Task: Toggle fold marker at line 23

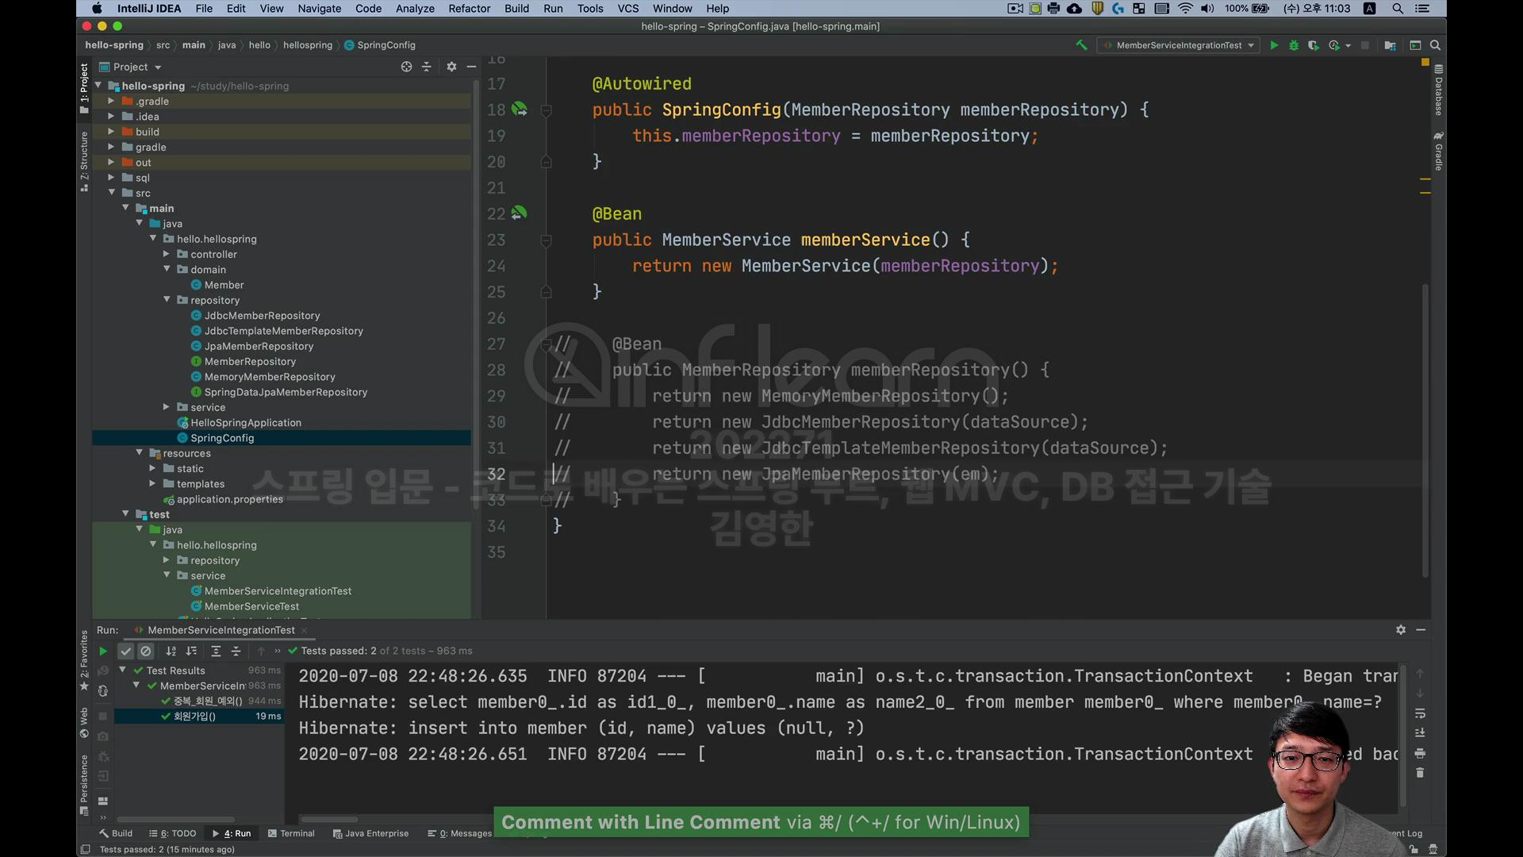Action: 546,240
